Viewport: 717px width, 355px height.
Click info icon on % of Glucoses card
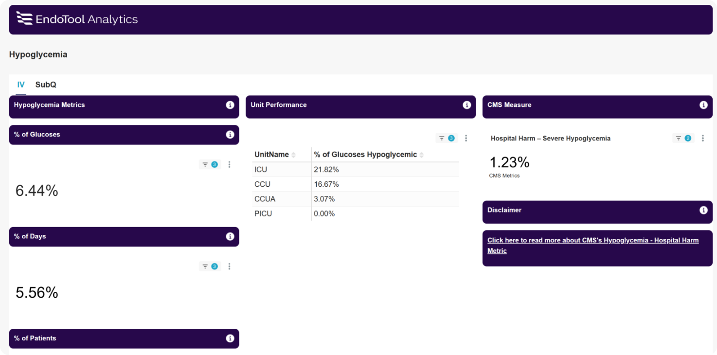click(230, 135)
